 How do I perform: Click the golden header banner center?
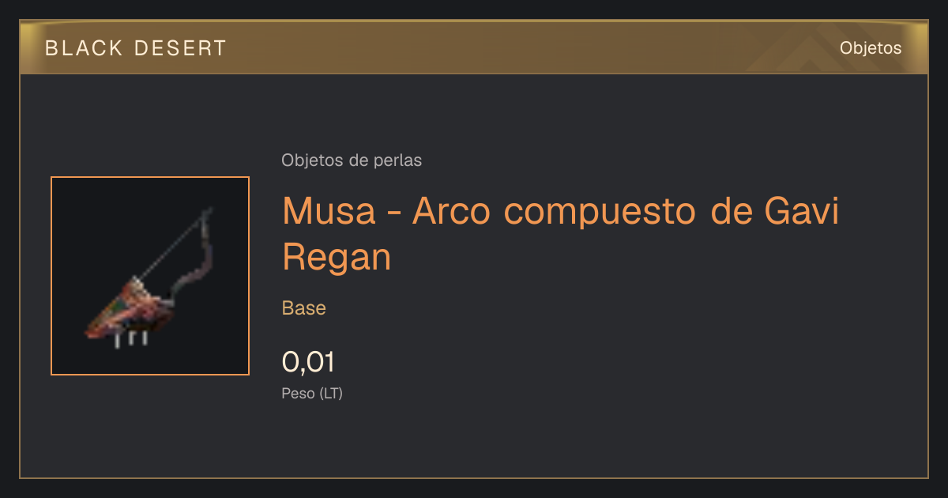[474, 48]
